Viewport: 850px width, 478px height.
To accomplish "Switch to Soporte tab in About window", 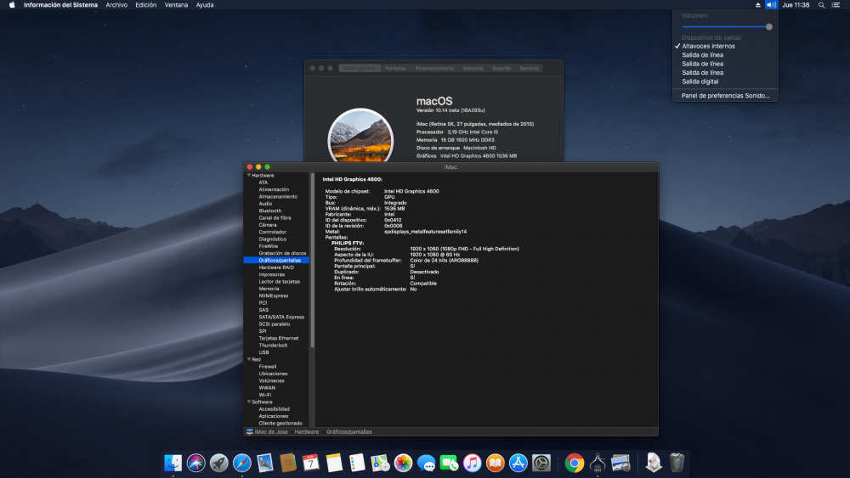I will 501,68.
